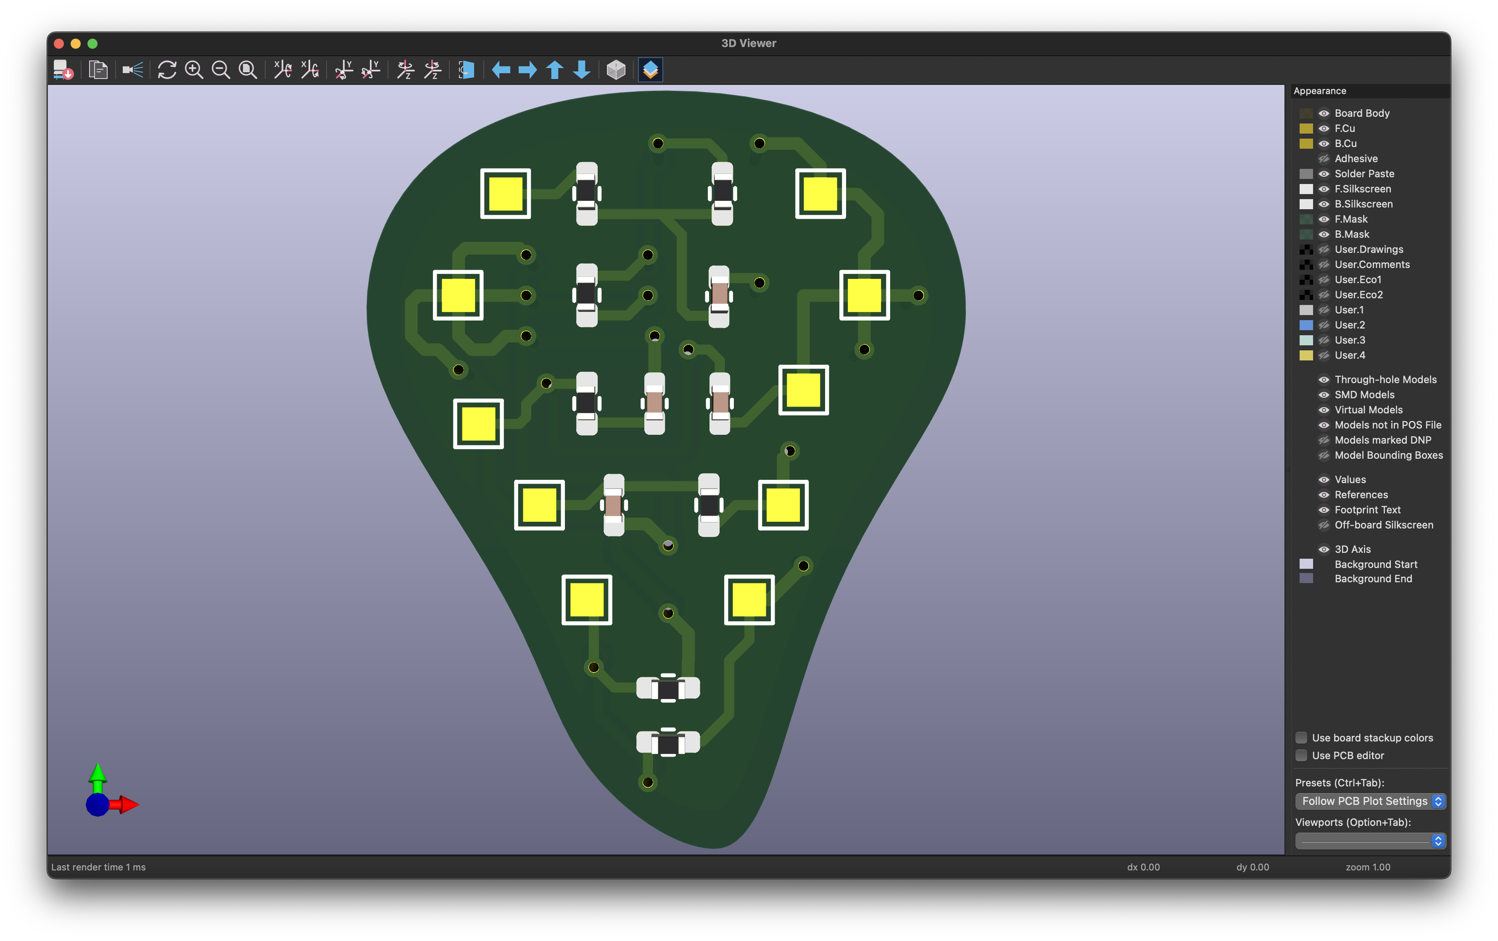Viewport: 1498px width, 941px height.
Task: Hide SMD Models
Action: coord(1324,394)
